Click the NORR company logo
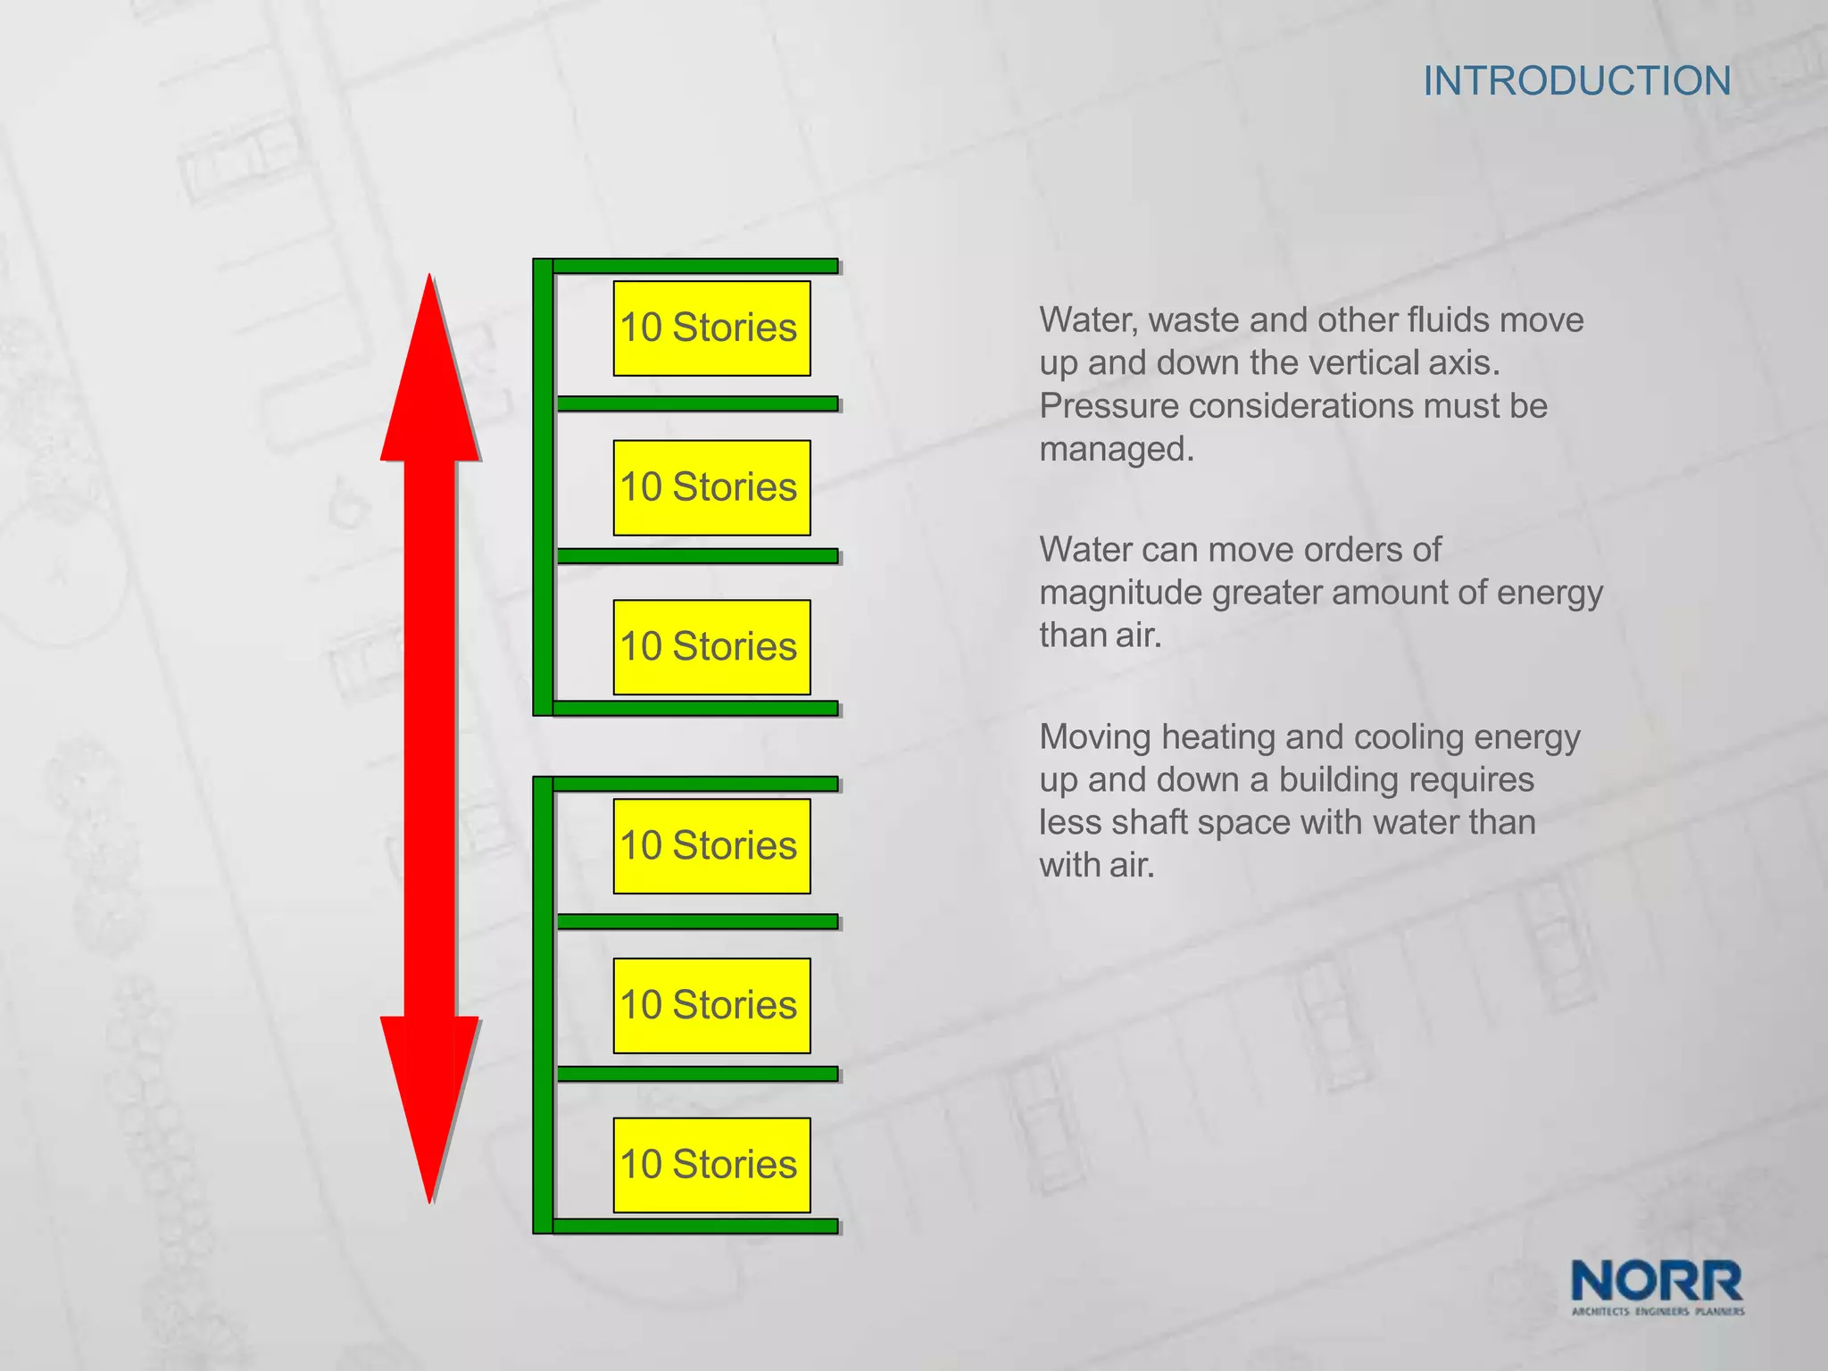 [x=1656, y=1281]
